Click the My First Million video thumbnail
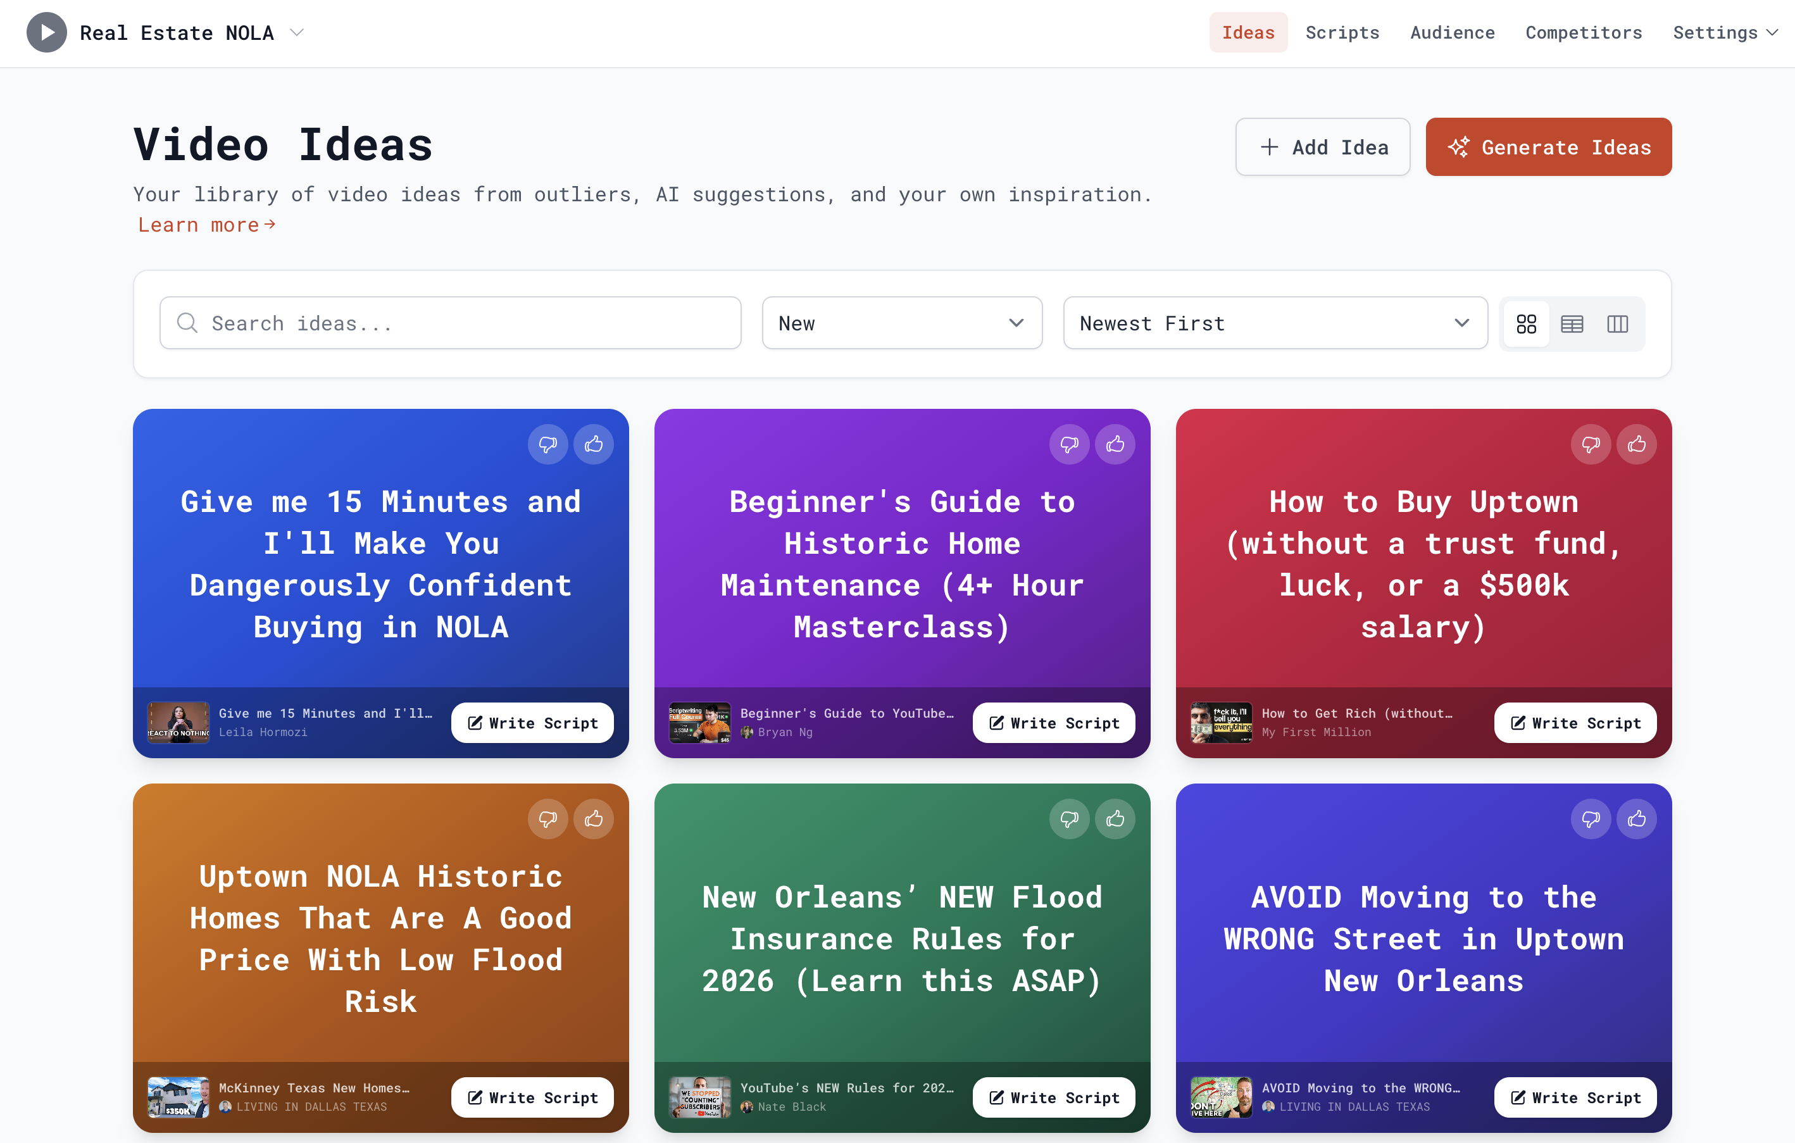The width and height of the screenshot is (1795, 1143). pos(1222,723)
